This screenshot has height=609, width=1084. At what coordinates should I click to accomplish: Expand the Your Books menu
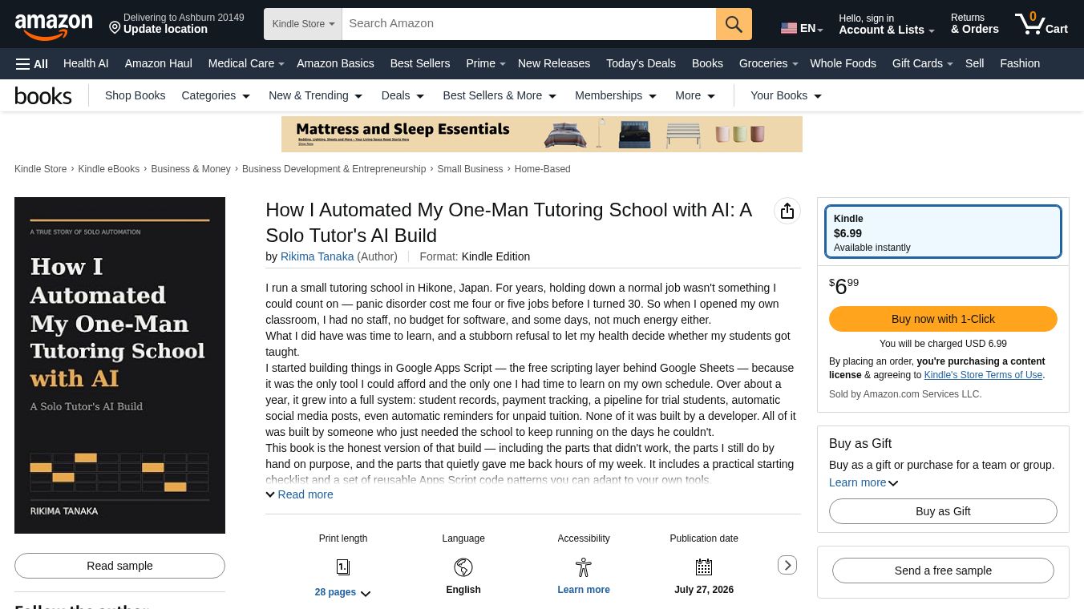(x=786, y=95)
